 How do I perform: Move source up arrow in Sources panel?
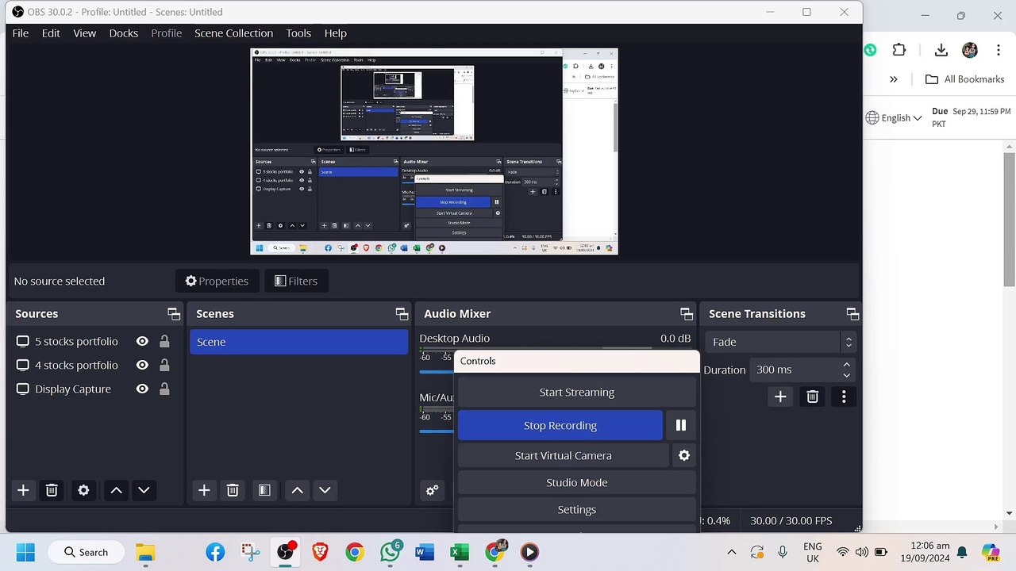pyautogui.click(x=116, y=490)
